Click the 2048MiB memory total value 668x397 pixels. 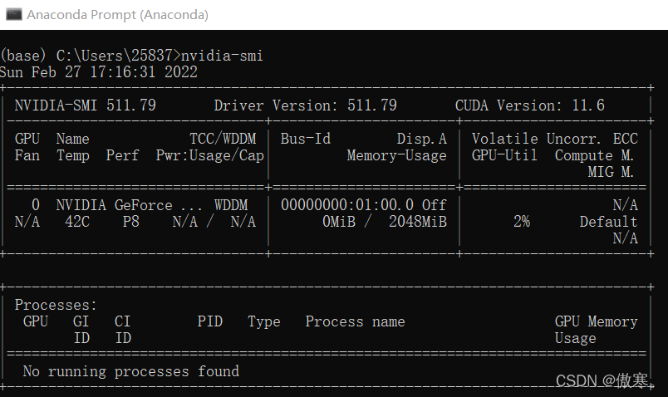(x=417, y=222)
